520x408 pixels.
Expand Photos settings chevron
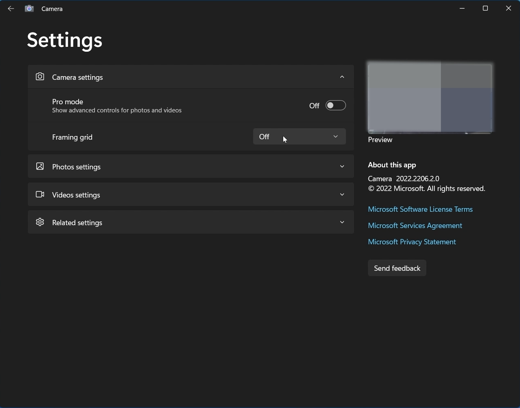point(342,166)
